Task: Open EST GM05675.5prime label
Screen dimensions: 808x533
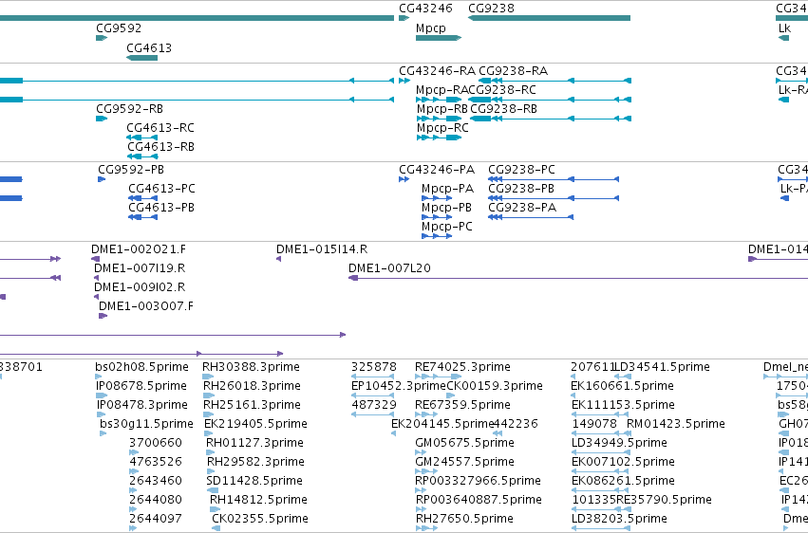Action: point(464,444)
